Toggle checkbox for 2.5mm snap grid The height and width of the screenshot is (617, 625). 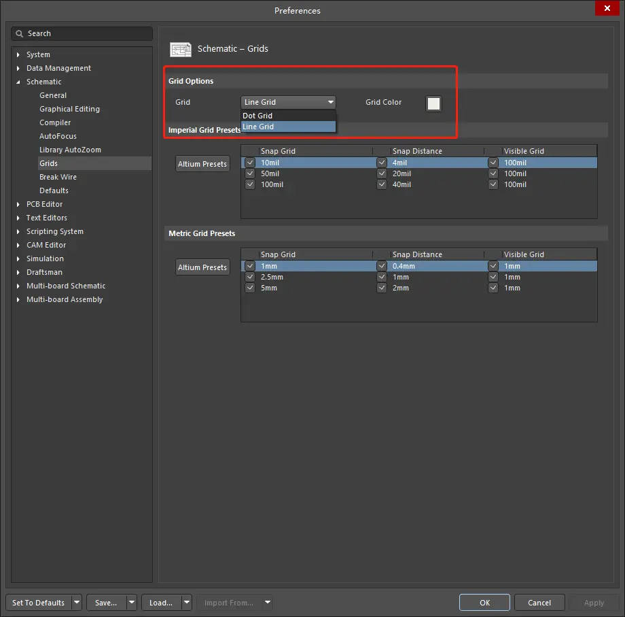click(250, 277)
